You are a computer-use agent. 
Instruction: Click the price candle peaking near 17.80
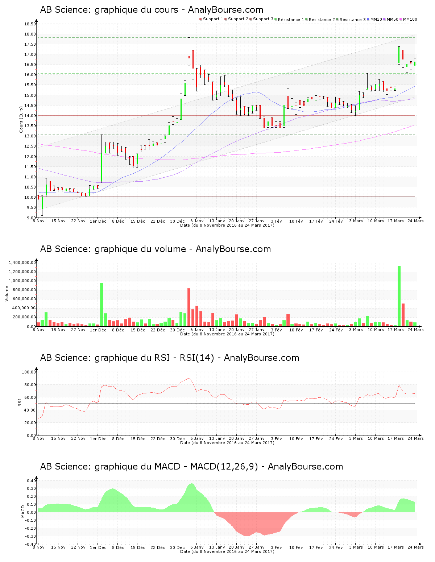coord(189,52)
